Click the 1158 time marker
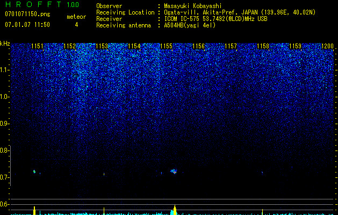The image size is (338, 215). (263, 46)
